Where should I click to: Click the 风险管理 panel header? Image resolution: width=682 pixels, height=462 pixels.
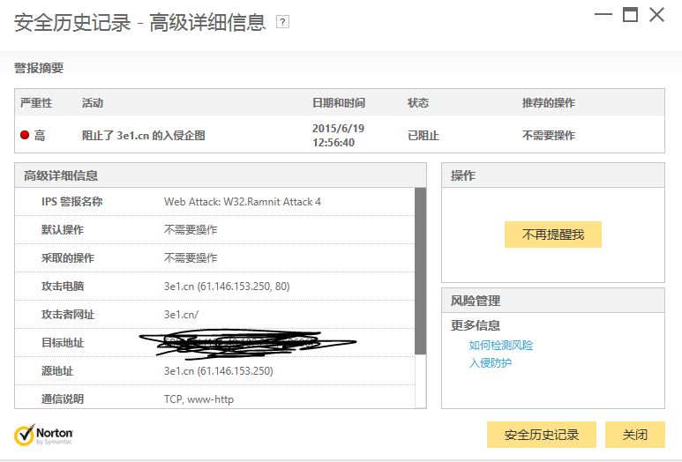coord(553,301)
